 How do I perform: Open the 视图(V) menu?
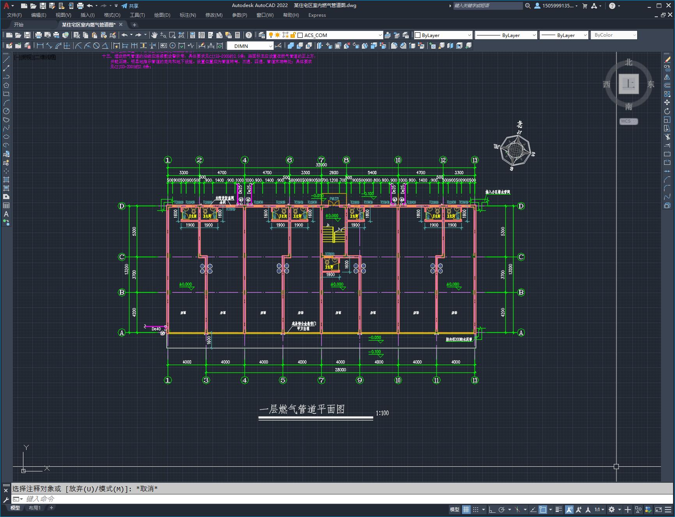[x=63, y=15]
